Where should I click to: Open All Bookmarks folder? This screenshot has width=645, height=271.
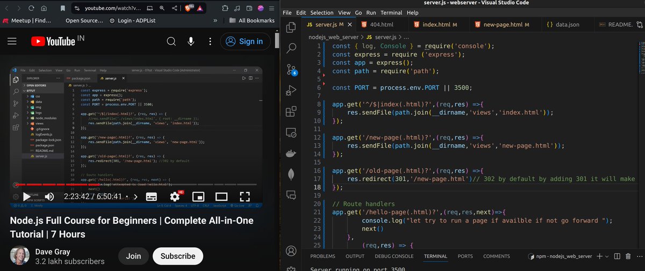point(252,20)
